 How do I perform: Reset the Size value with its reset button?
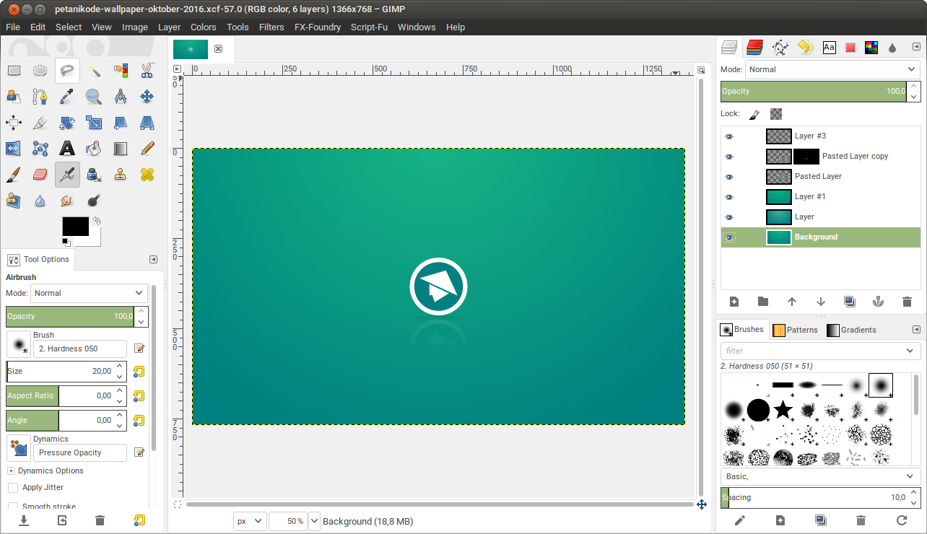tap(138, 371)
